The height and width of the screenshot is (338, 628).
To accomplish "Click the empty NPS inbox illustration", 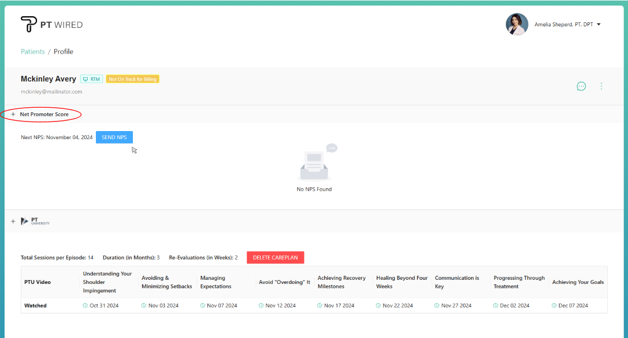I will (316, 163).
